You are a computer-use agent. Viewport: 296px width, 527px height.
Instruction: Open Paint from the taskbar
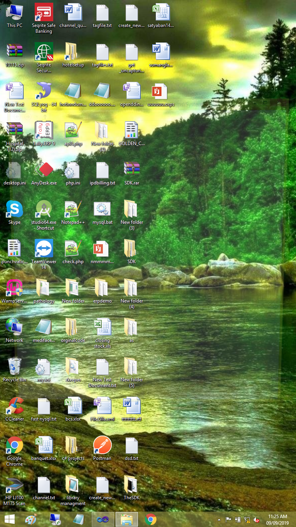point(31,519)
